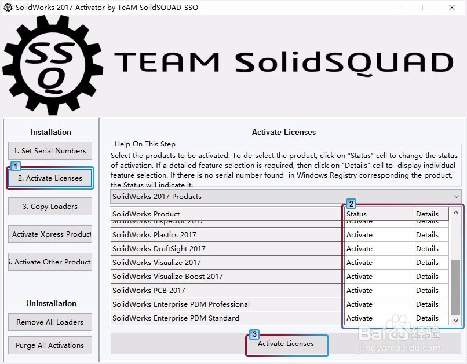Select the SolidWorks DraftSight 2017 row
This screenshot has height=364, width=467.
tap(279, 249)
